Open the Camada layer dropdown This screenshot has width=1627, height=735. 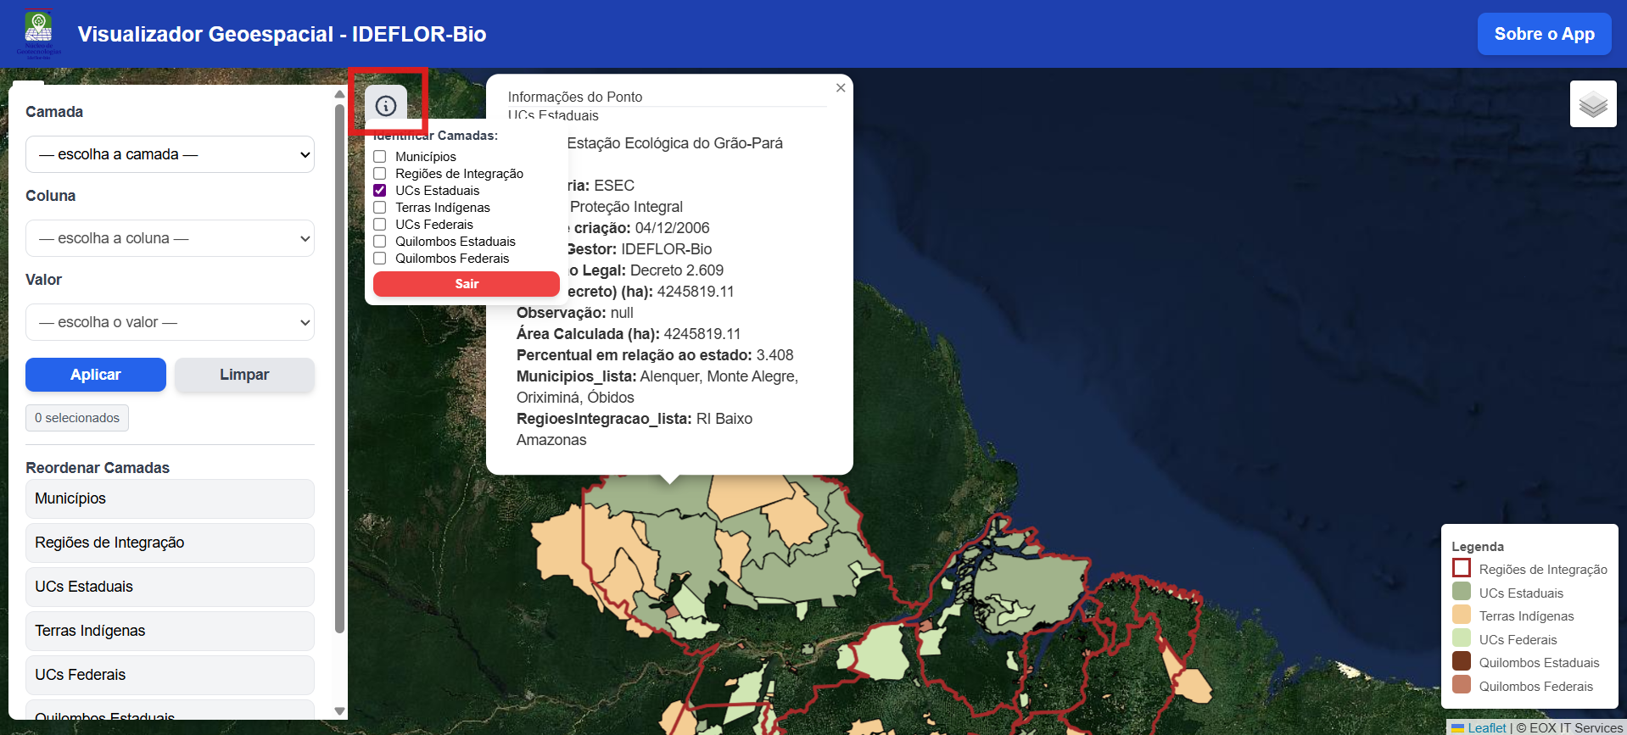click(170, 154)
